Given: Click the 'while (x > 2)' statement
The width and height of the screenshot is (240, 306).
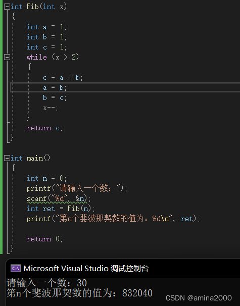Looking at the screenshot, I should pyautogui.click(x=53, y=57).
